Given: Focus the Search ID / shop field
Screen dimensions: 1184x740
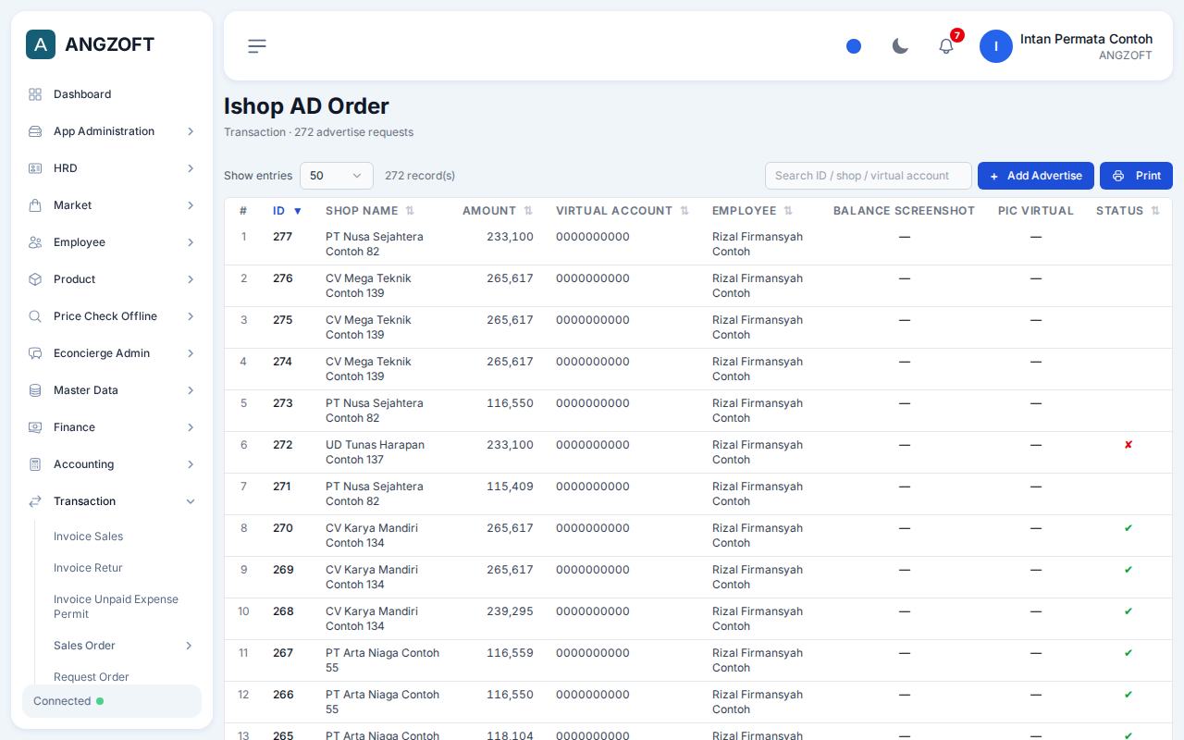Looking at the screenshot, I should [869, 176].
